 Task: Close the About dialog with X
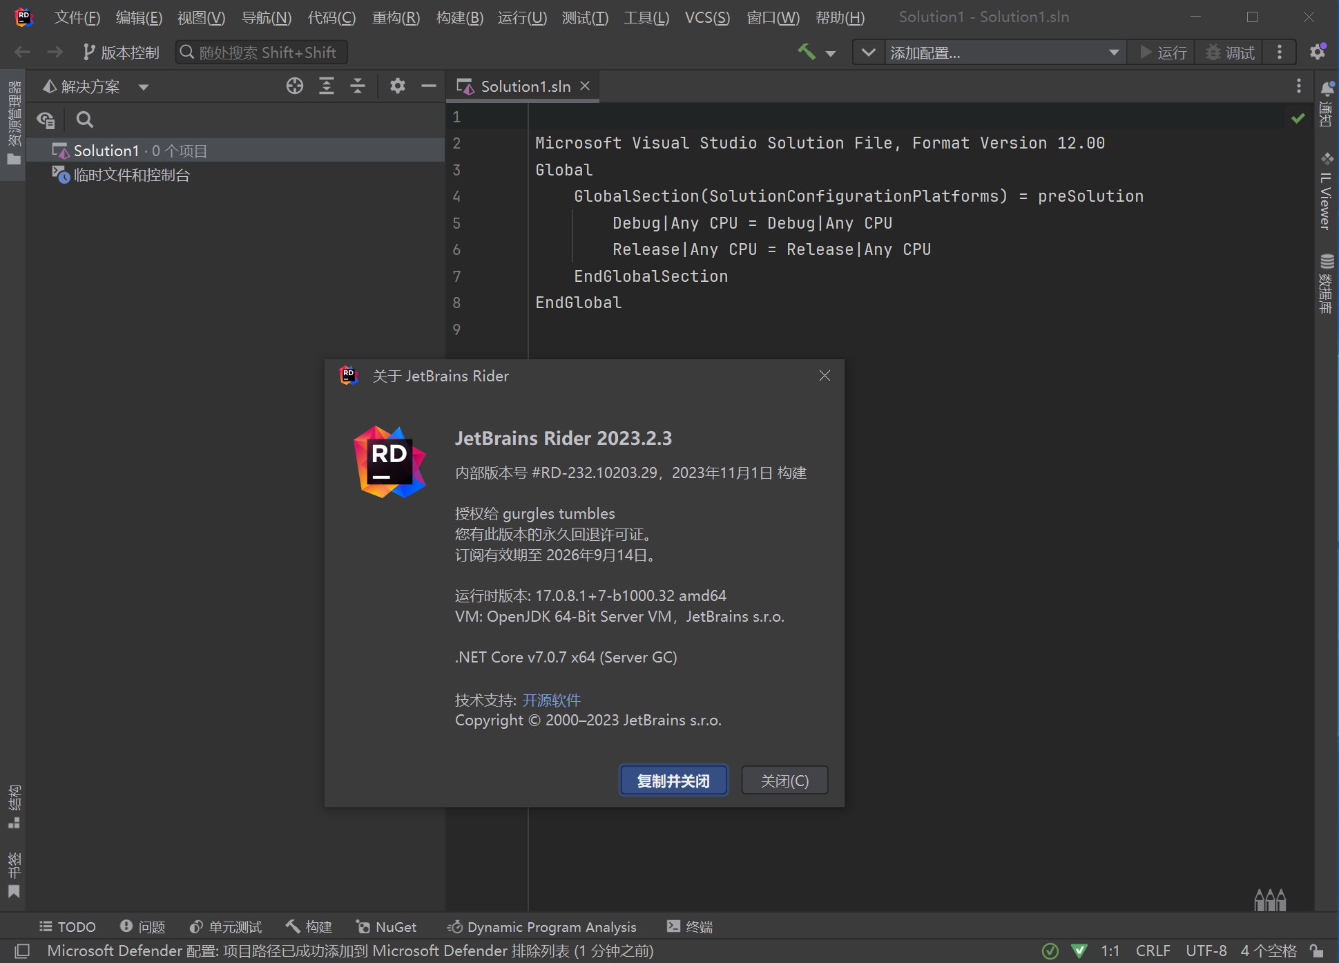pyautogui.click(x=825, y=375)
